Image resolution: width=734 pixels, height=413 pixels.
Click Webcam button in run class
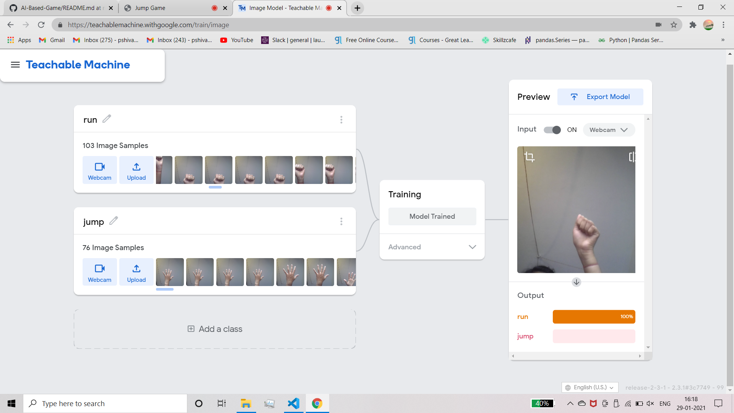pyautogui.click(x=99, y=170)
